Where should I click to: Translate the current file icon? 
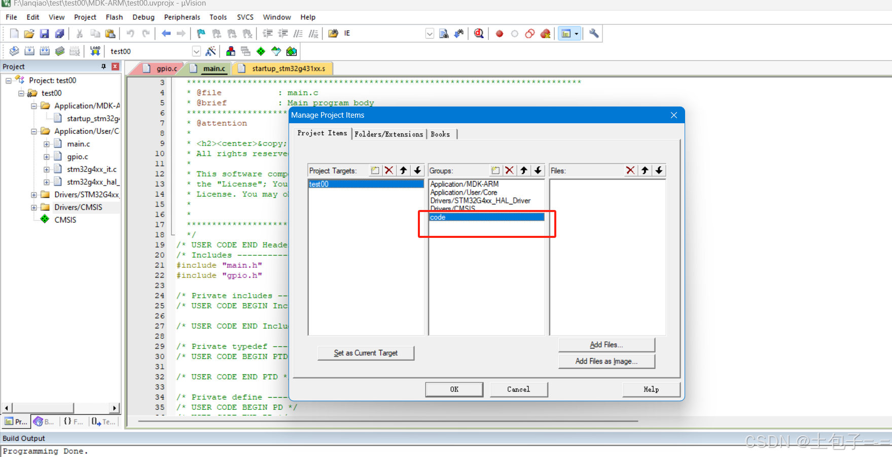click(14, 51)
